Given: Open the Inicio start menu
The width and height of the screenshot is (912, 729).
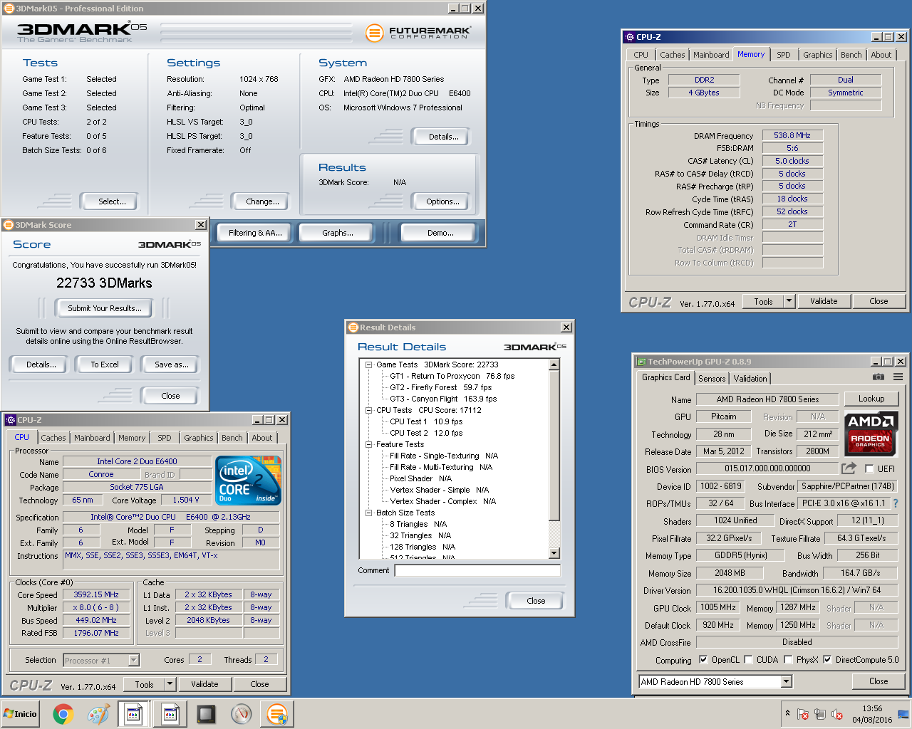Looking at the screenshot, I should [21, 713].
